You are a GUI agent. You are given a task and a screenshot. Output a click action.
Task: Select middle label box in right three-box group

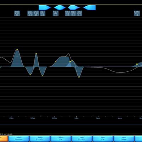coord(73,13)
